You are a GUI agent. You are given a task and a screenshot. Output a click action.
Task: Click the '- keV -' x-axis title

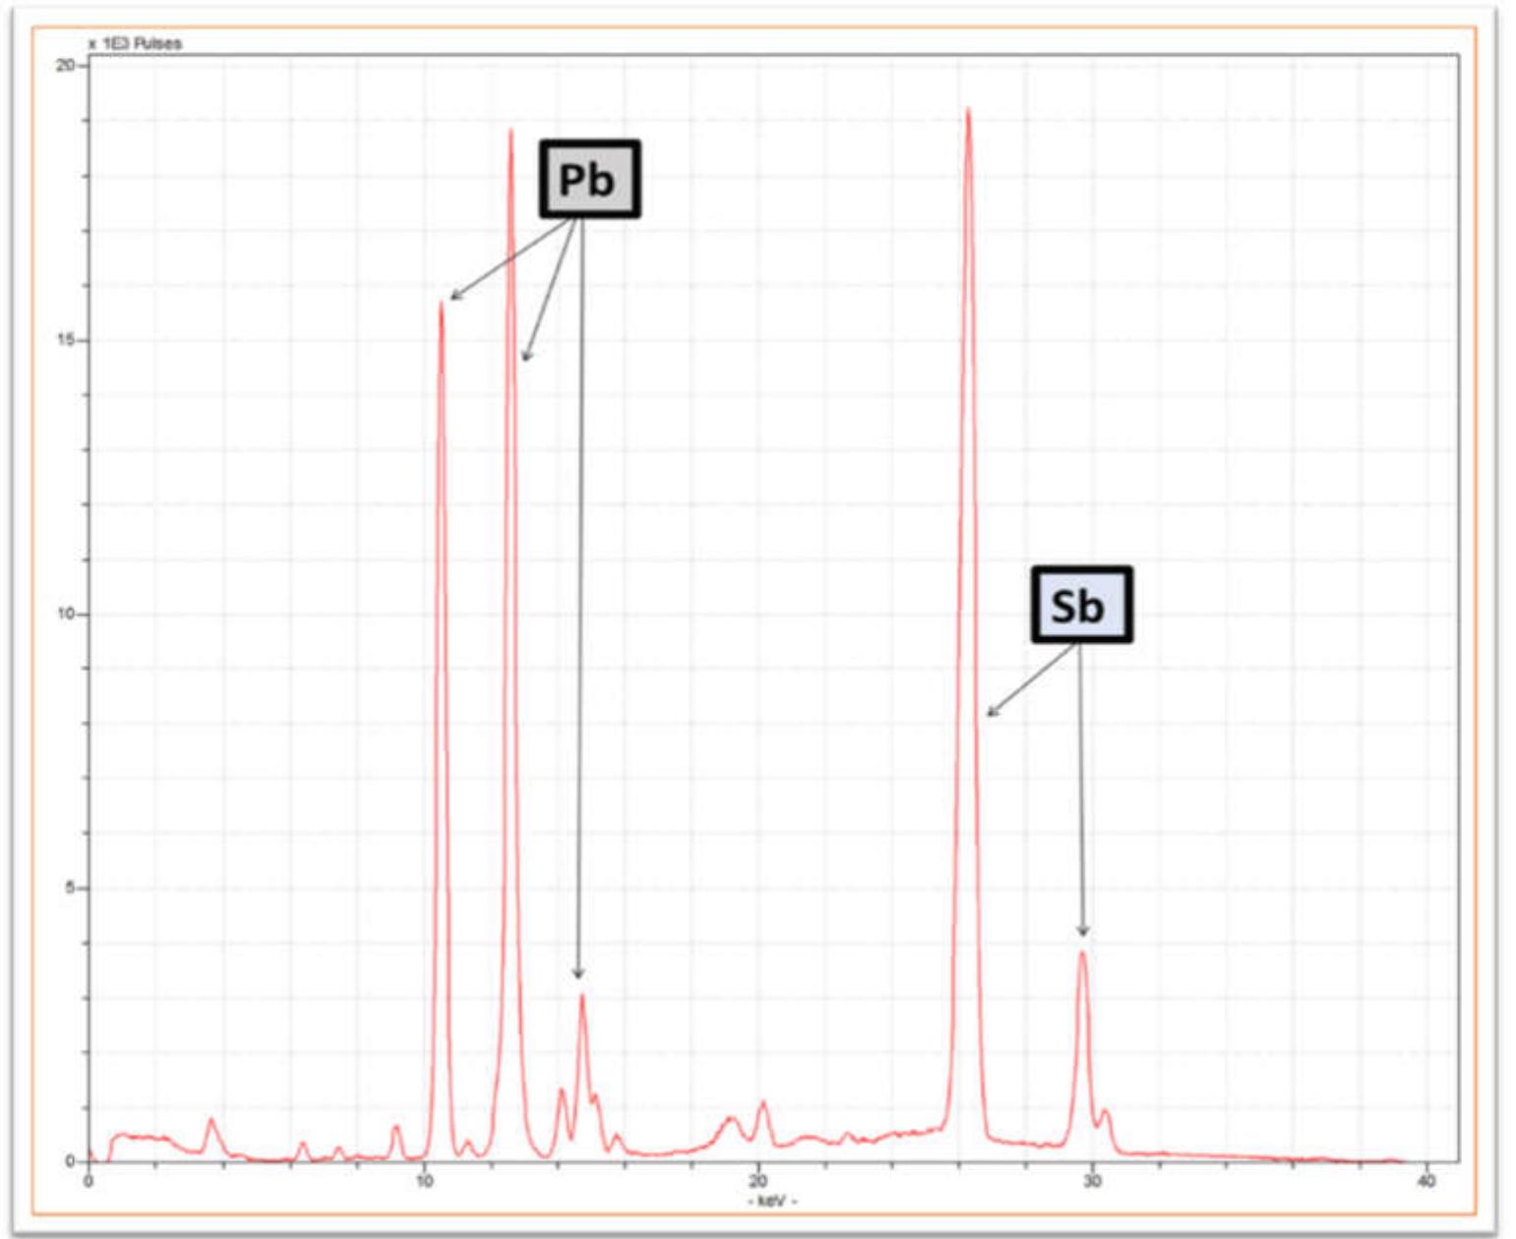point(772,1202)
